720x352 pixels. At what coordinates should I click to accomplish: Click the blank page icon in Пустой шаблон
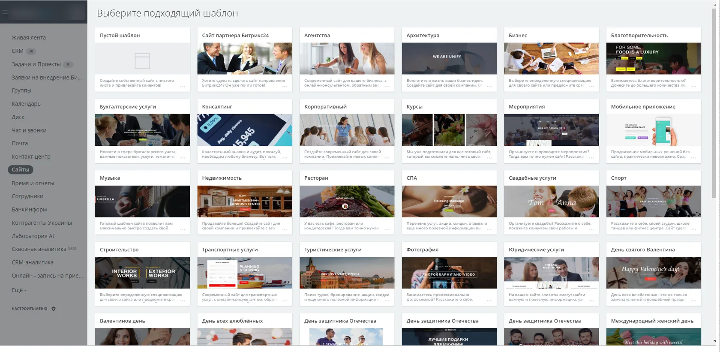142,61
